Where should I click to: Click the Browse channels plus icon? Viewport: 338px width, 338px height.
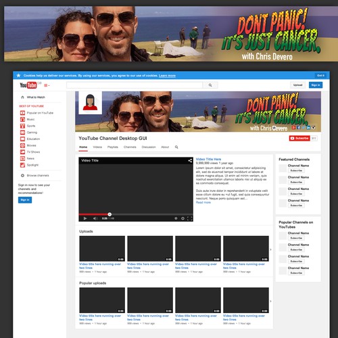point(22,175)
